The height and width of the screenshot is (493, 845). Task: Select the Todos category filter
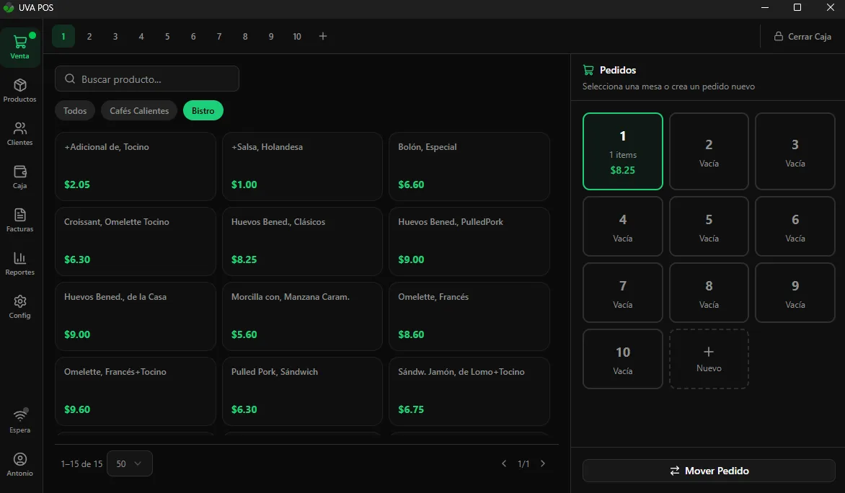click(75, 110)
